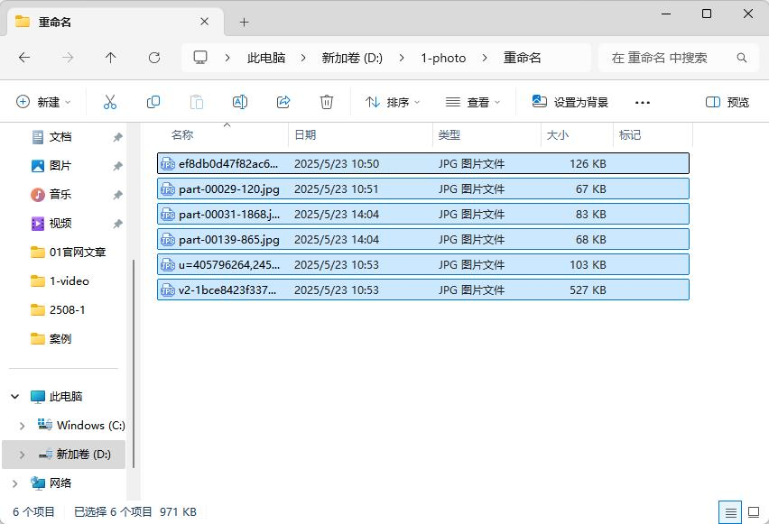Image resolution: width=769 pixels, height=524 pixels.
Task: Click the Share icon in toolbar
Action: (283, 102)
